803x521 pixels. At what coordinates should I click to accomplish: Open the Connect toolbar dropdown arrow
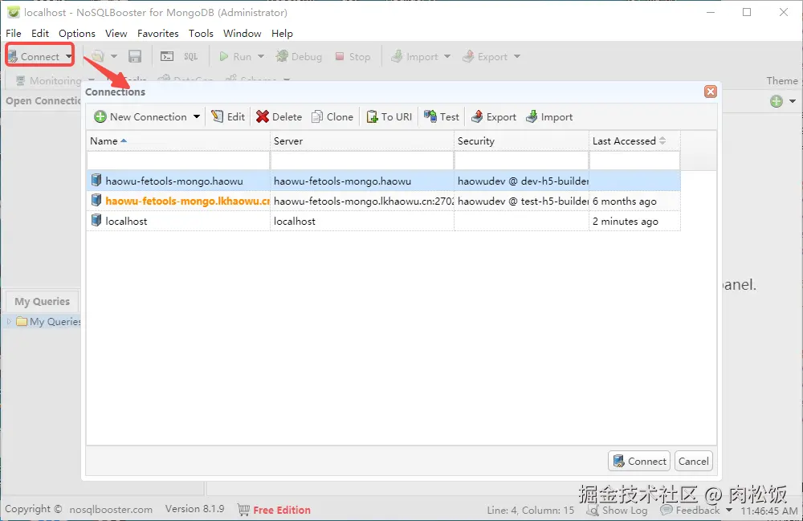[68, 56]
